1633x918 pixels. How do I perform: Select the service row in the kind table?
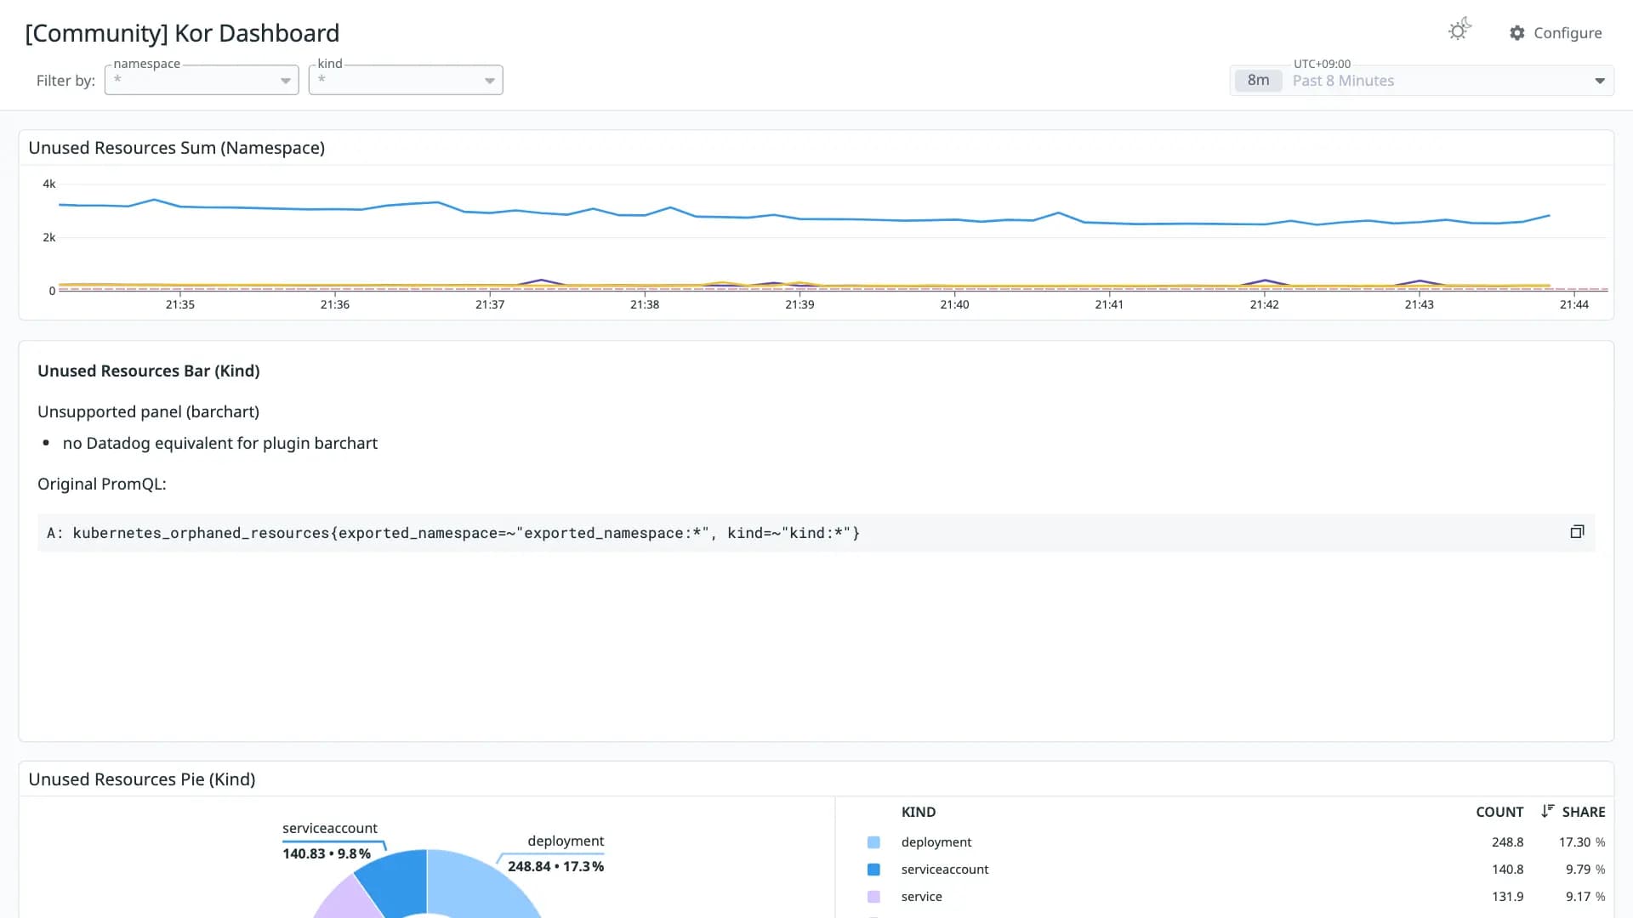1236,897
